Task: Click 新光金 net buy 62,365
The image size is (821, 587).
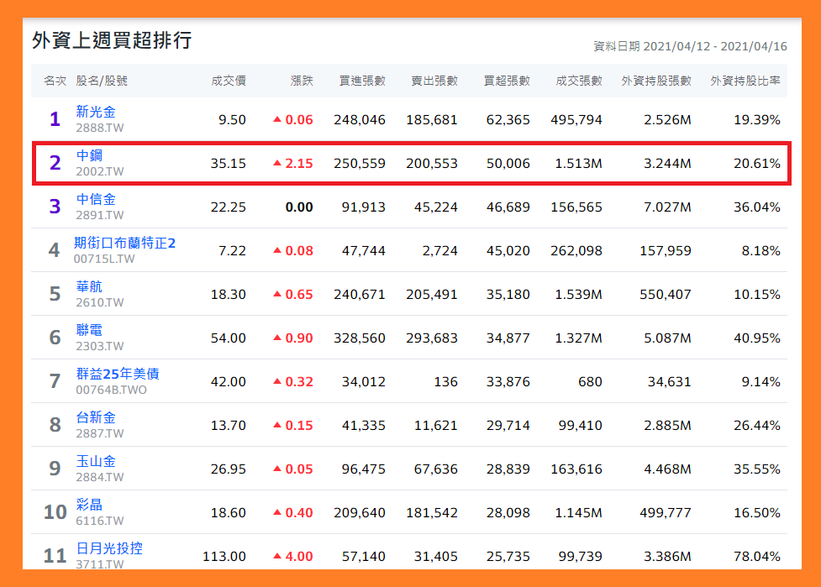Action: click(508, 120)
